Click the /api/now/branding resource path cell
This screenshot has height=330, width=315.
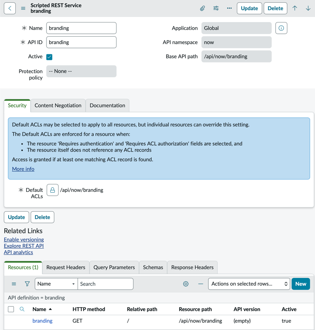tap(200, 321)
